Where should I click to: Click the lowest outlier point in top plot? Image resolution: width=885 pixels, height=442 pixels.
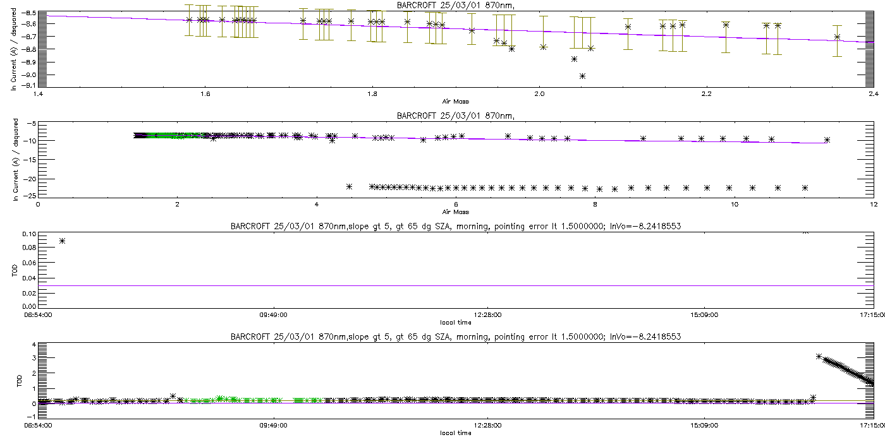coord(582,76)
